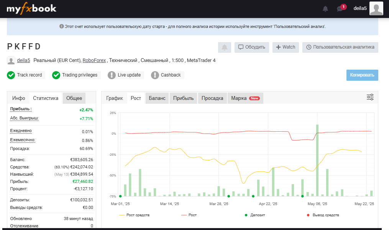Image resolution: width=389 pixels, height=230 pixels.
Task: Select the Просадка chart tab
Action: (x=212, y=98)
